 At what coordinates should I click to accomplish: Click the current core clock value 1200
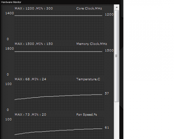(x=109, y=15)
